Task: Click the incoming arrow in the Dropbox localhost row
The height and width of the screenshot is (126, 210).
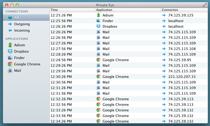Action: (x=164, y=26)
